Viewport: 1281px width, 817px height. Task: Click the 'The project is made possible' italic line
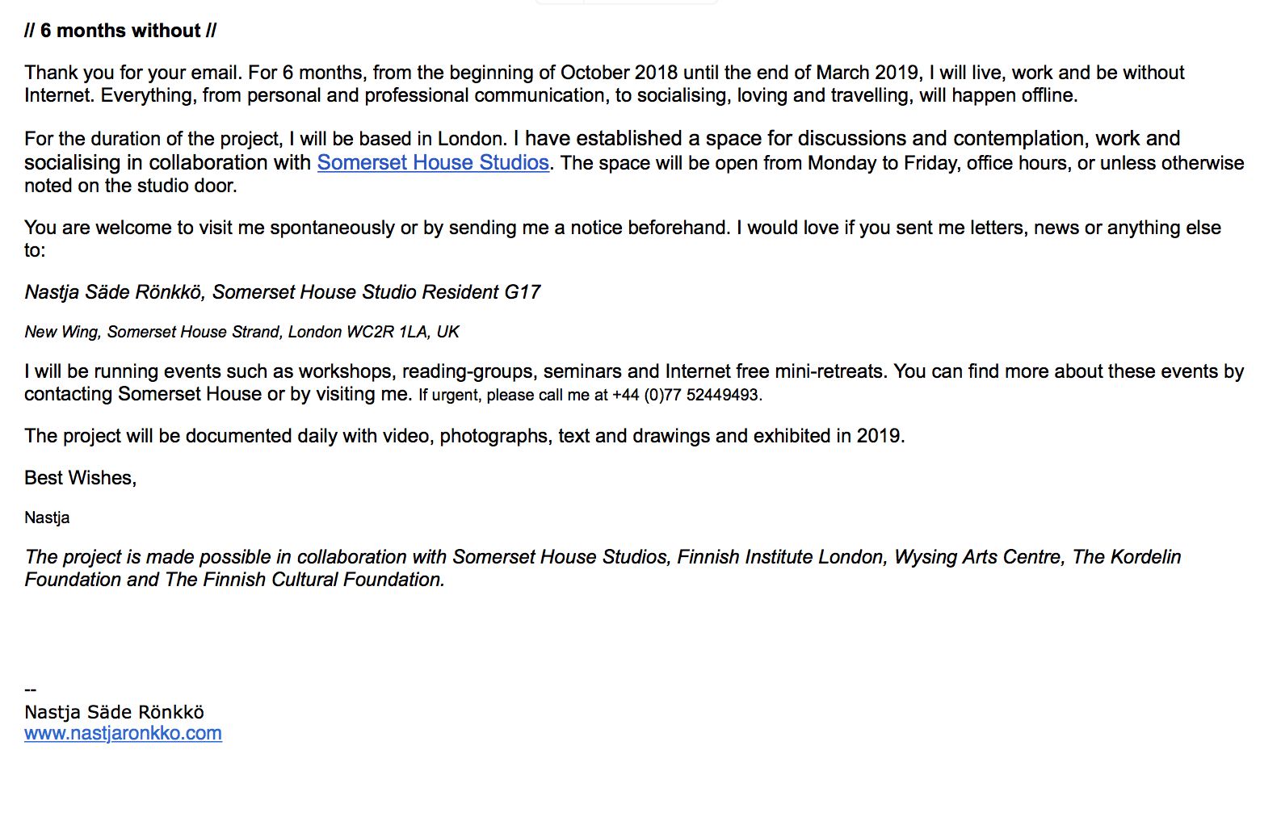pyautogui.click(x=603, y=557)
